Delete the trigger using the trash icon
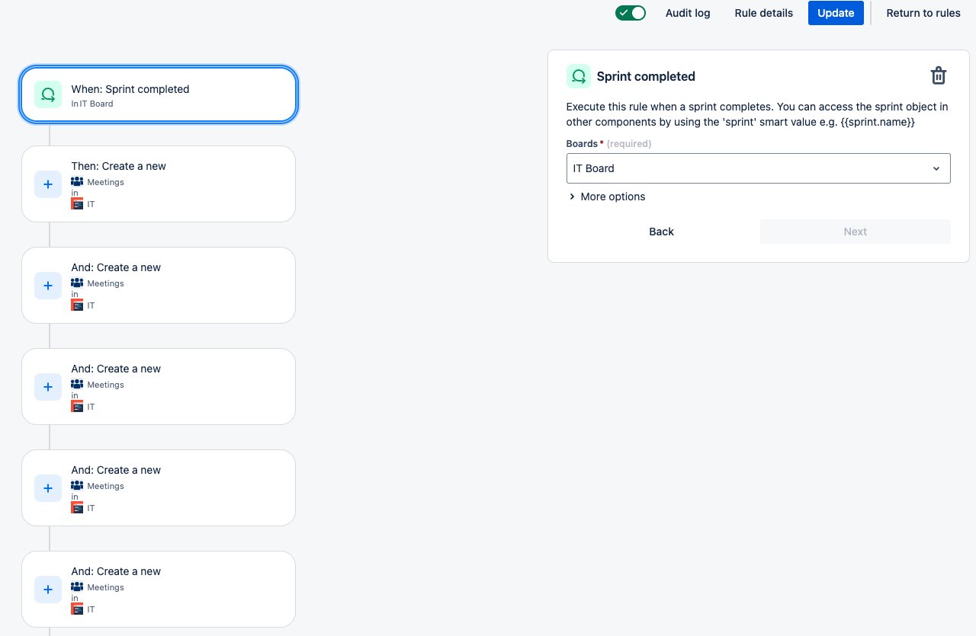 pos(939,76)
